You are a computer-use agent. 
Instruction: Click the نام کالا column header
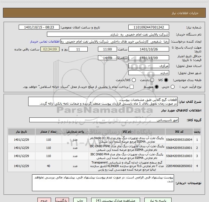(x=127, y=132)
